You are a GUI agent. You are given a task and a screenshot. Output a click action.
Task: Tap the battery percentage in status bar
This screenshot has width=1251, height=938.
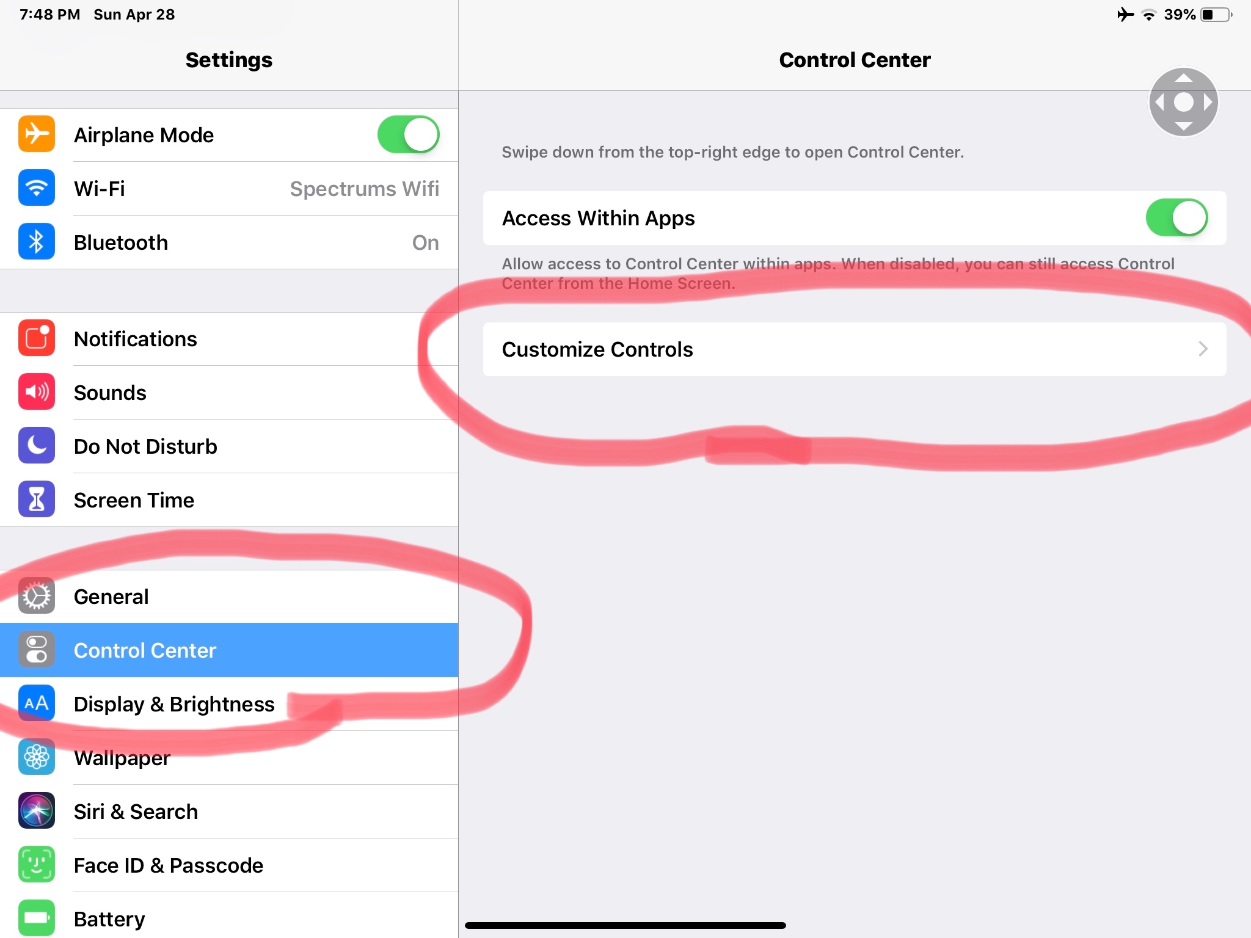(x=1180, y=15)
